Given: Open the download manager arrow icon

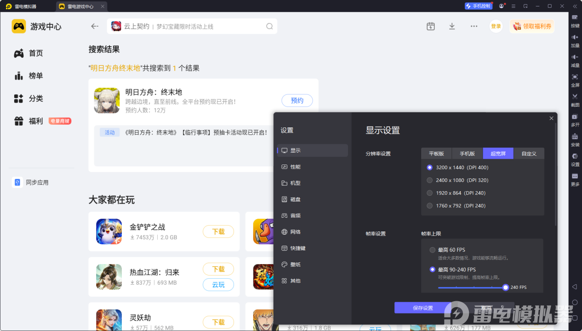Looking at the screenshot, I should coord(452,26).
